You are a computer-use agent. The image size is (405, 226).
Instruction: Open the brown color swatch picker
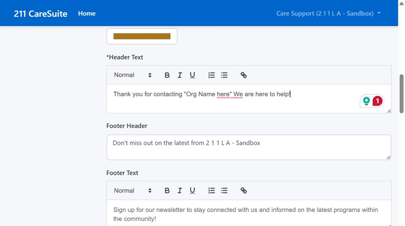(x=142, y=36)
